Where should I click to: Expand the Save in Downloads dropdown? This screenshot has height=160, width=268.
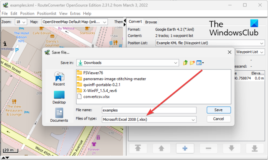[x=175, y=63]
